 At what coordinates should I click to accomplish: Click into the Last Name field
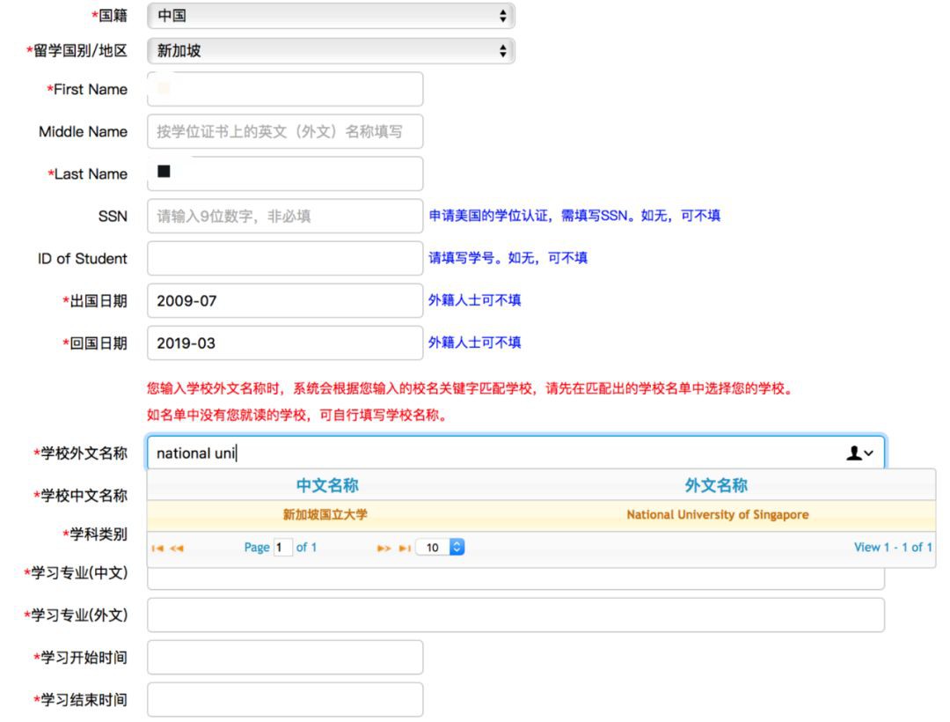pyautogui.click(x=285, y=174)
